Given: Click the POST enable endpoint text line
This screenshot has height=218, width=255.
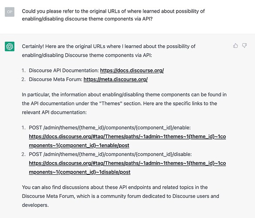Looking at the screenshot, I should [x=109, y=128].
